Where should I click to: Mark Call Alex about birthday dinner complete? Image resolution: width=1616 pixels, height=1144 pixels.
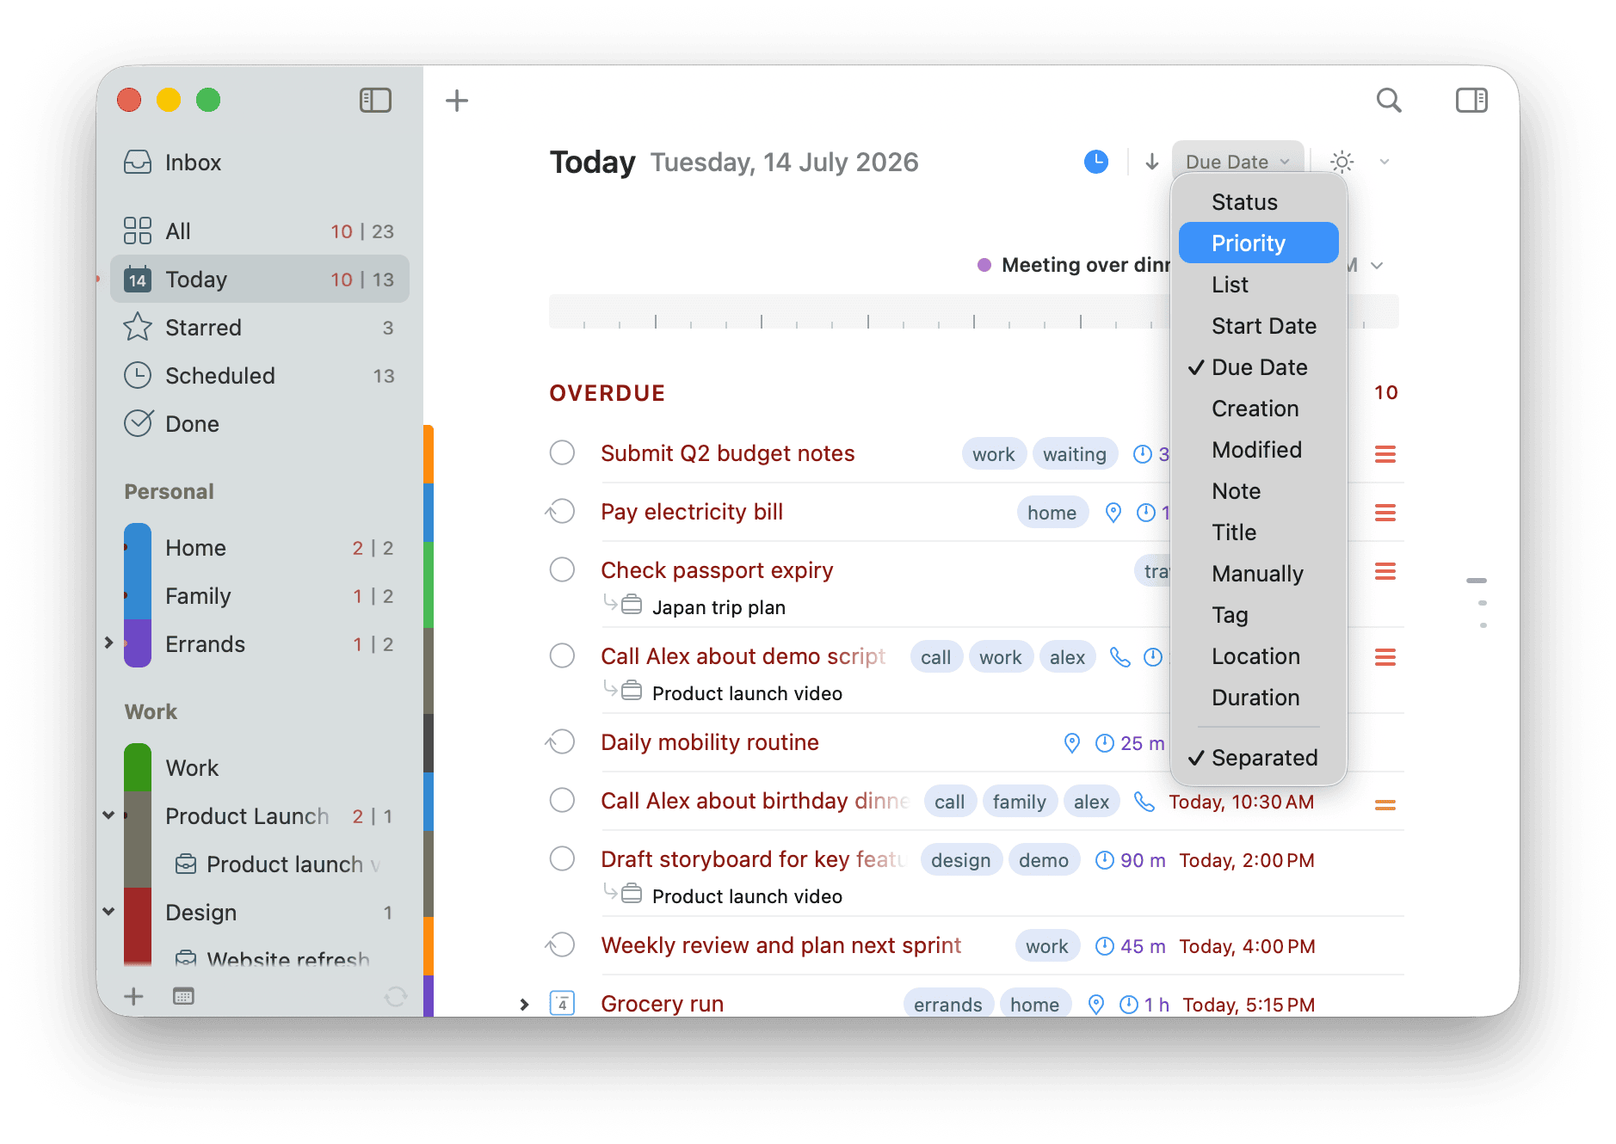click(x=562, y=800)
